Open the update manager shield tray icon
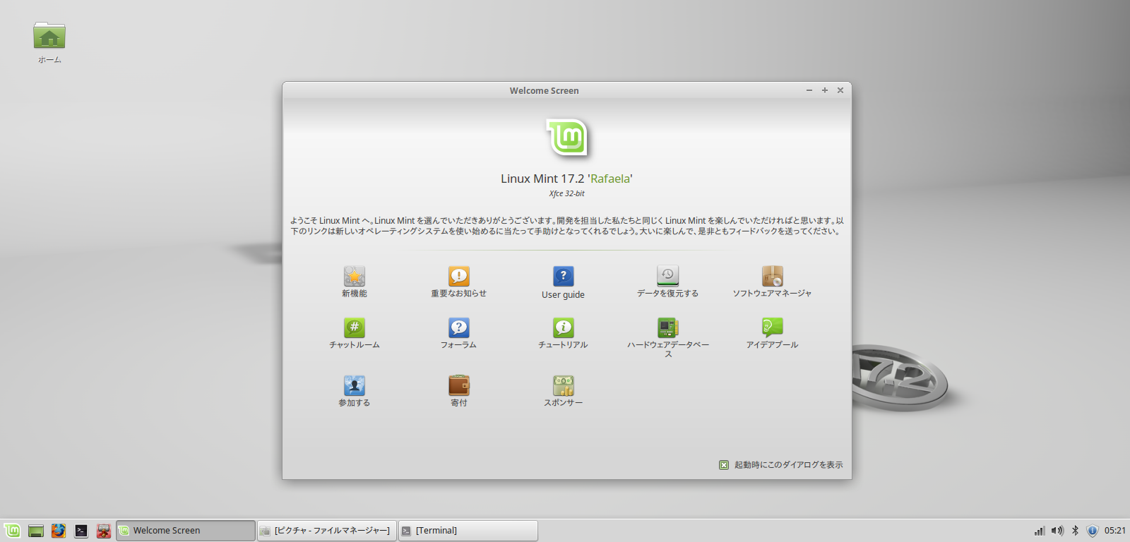 1093,531
